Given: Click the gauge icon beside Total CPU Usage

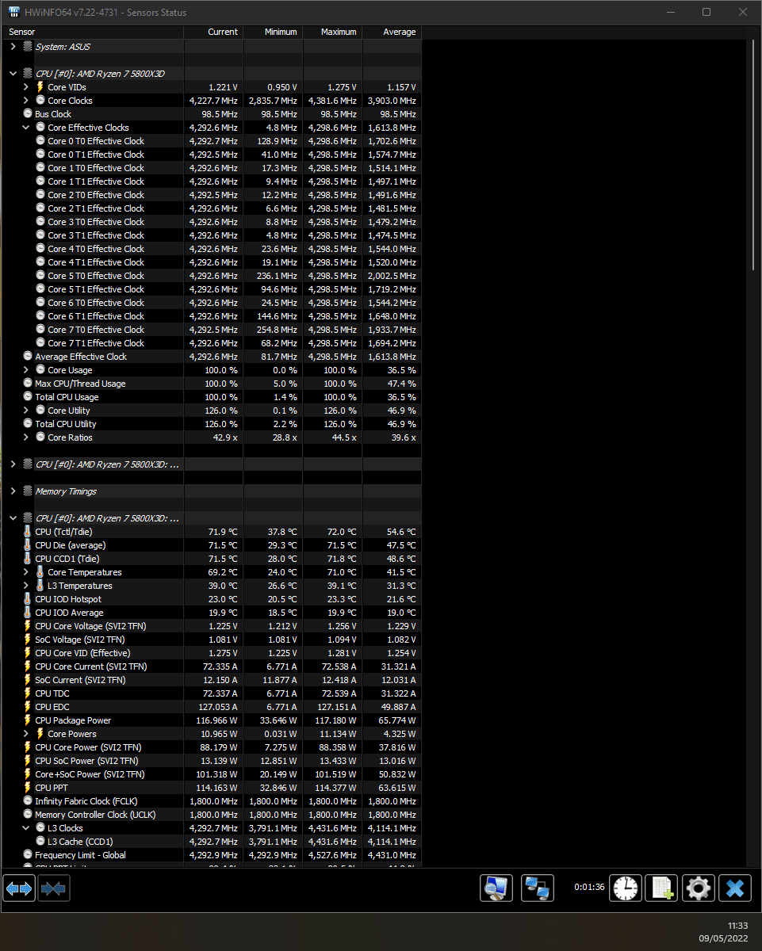Looking at the screenshot, I should point(28,397).
